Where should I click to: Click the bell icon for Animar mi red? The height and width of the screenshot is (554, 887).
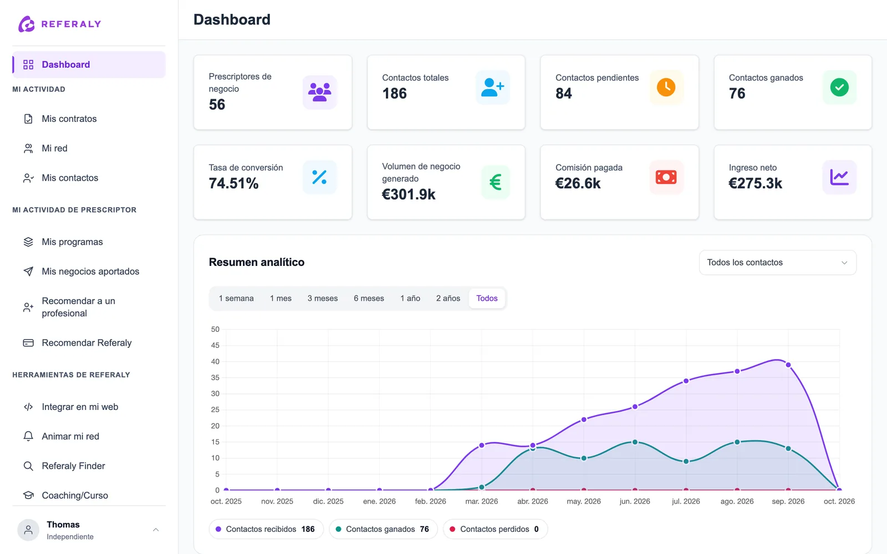[28, 437]
